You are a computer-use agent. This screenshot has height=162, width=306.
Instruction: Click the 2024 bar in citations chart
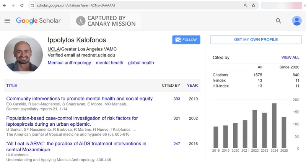[274, 126]
